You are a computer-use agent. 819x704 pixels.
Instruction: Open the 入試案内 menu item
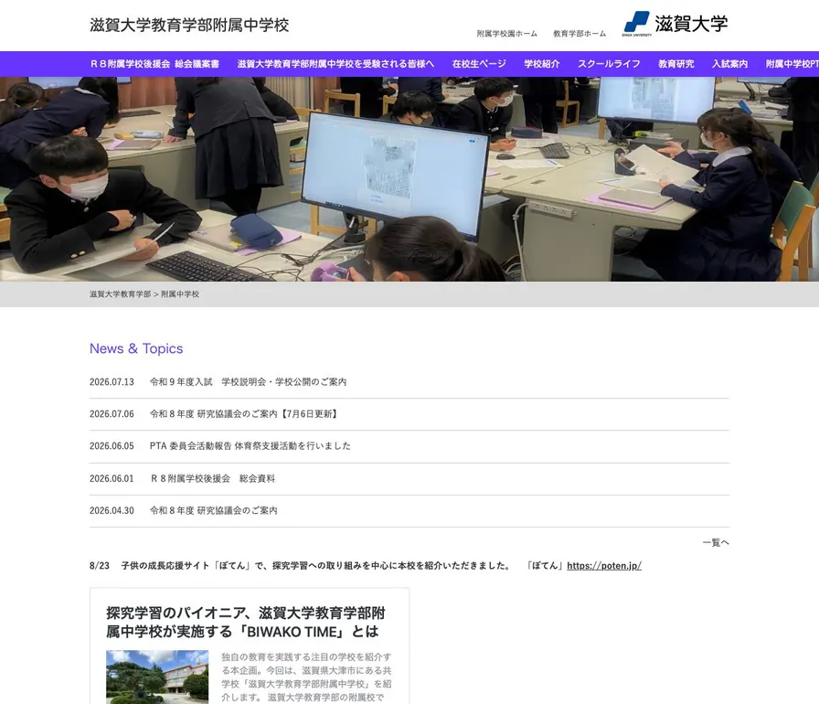(729, 64)
